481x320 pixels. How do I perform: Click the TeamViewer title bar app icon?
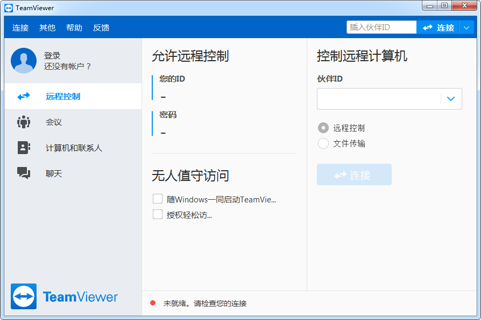click(x=9, y=8)
